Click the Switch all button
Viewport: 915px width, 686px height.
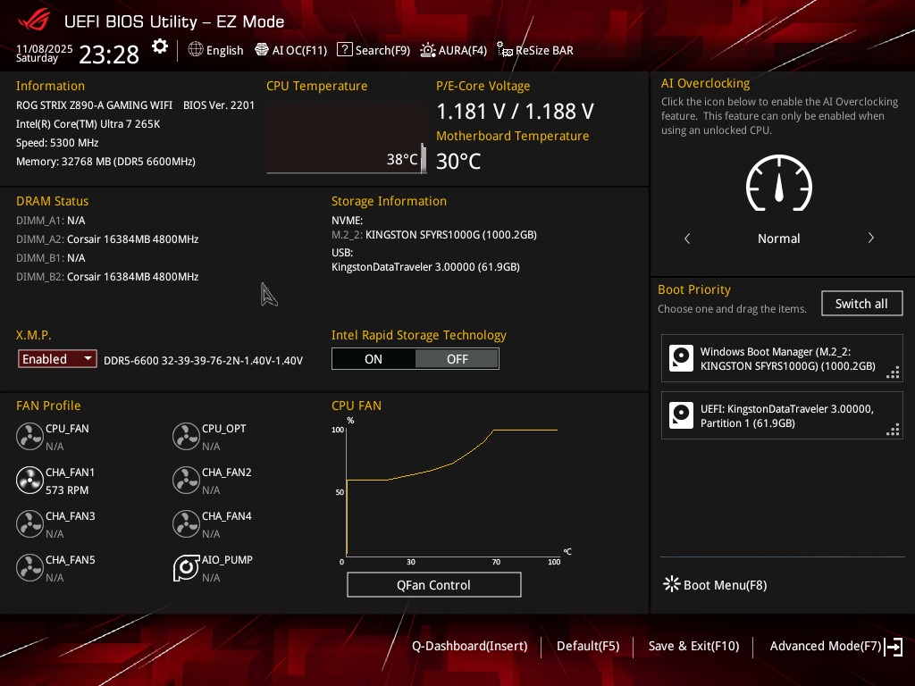click(x=861, y=304)
